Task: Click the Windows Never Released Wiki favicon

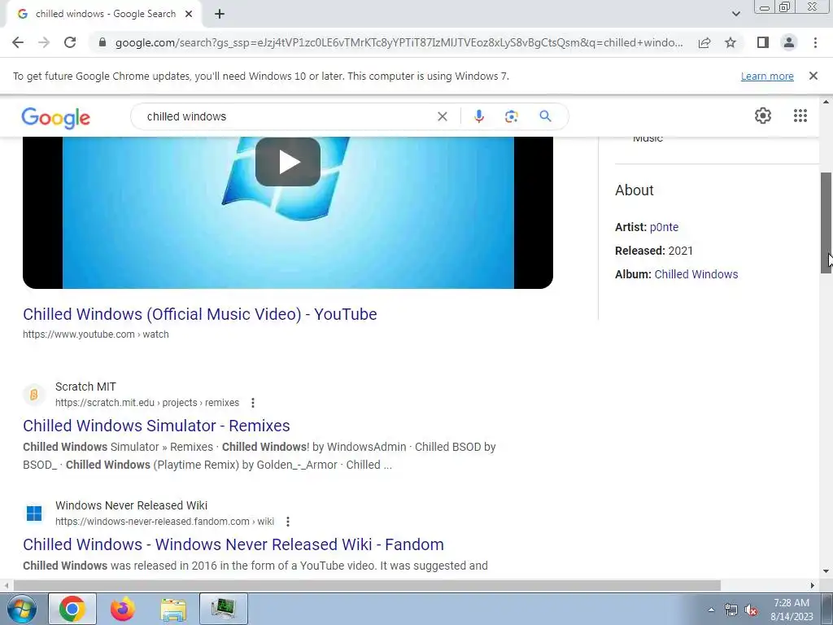Action: (34, 514)
